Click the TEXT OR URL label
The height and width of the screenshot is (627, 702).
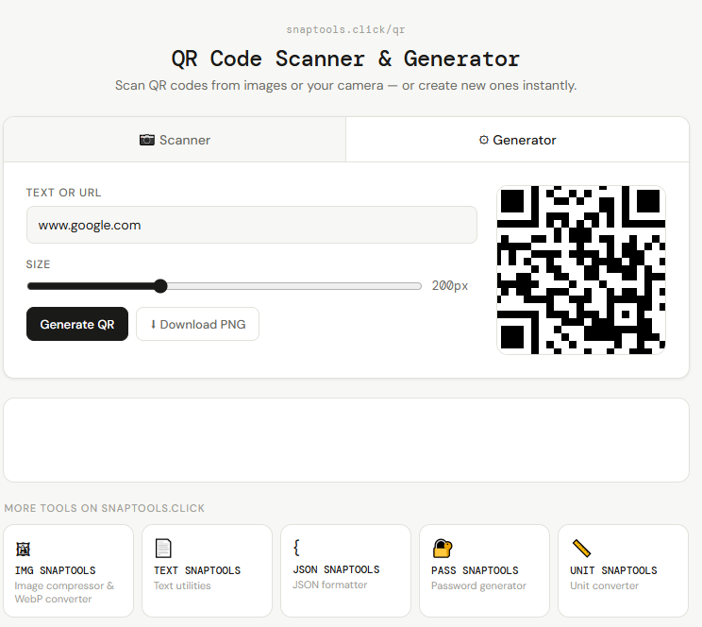pyautogui.click(x=63, y=193)
